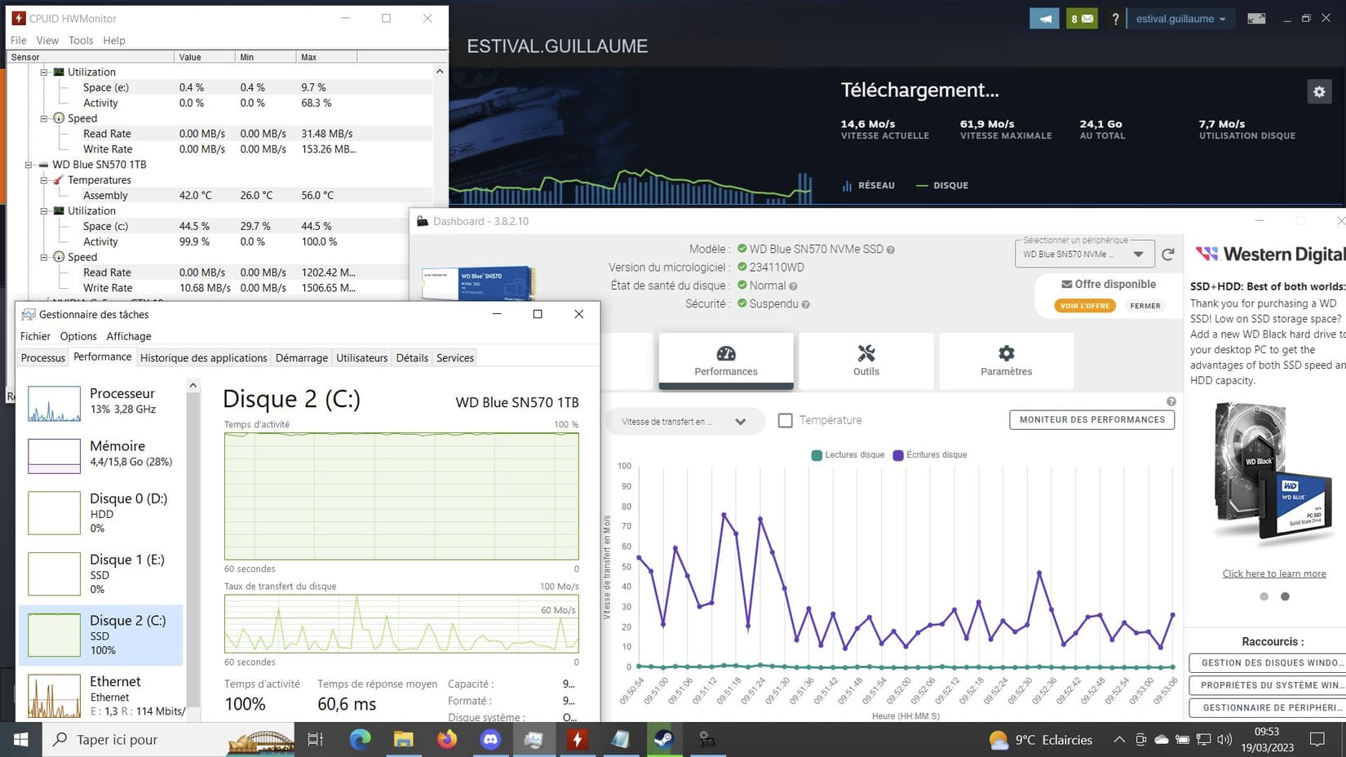Enable the Température checkbox
Screen dimensions: 1346x757
coord(786,420)
